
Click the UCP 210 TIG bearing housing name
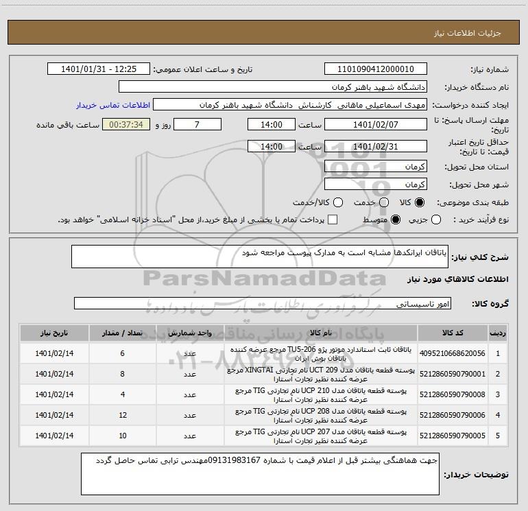pyautogui.click(x=321, y=395)
